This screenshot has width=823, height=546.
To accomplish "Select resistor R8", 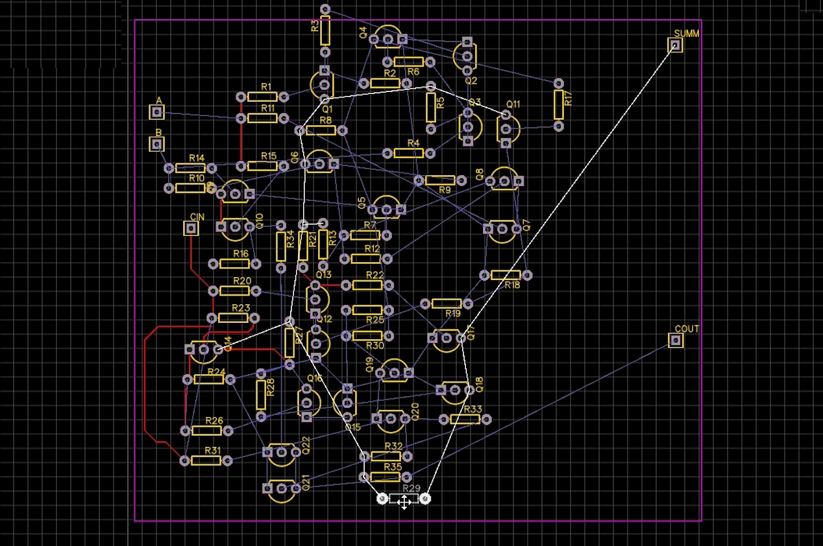I will (321, 130).
